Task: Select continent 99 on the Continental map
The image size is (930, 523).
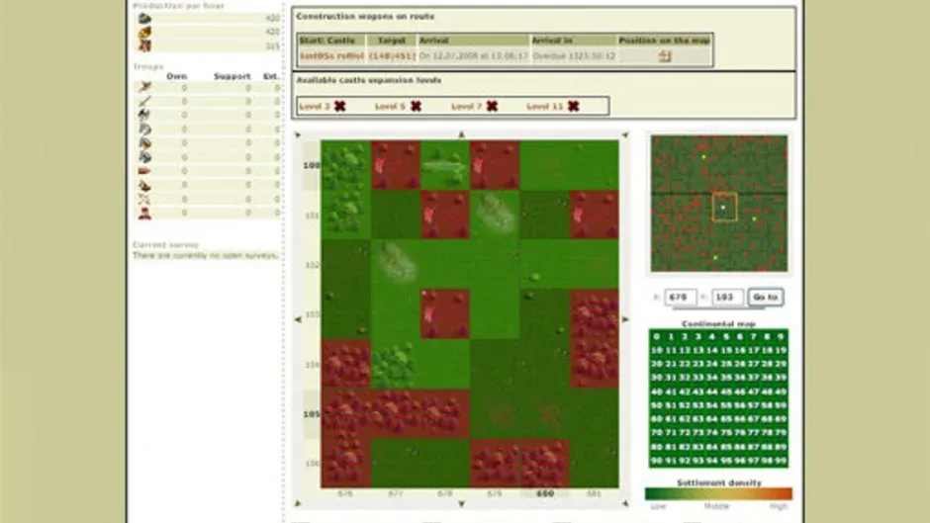Action: point(782,461)
